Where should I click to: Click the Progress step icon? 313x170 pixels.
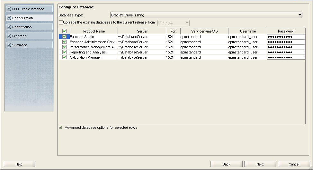click(x=9, y=36)
